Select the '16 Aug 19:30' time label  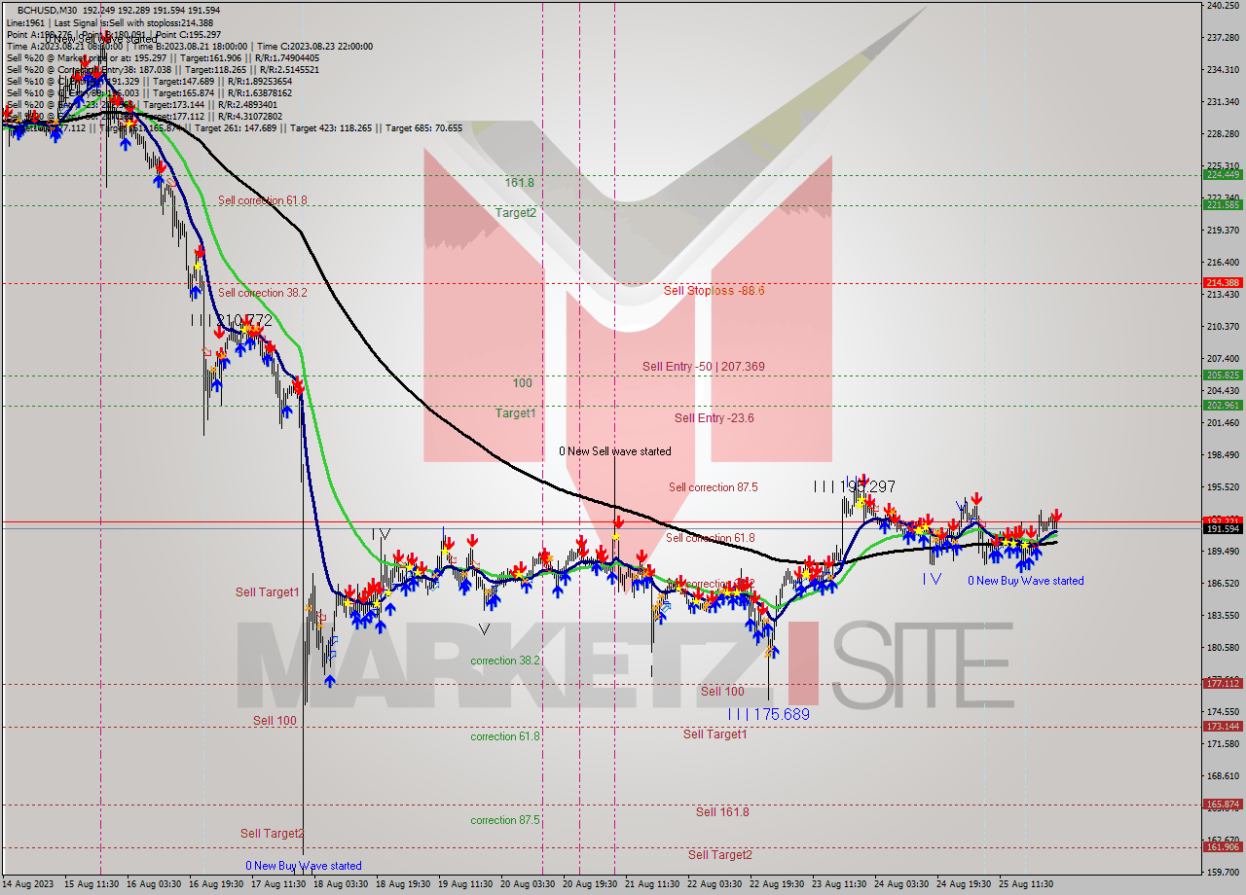217,884
